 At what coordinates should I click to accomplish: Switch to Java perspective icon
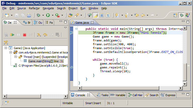point(188,15)
